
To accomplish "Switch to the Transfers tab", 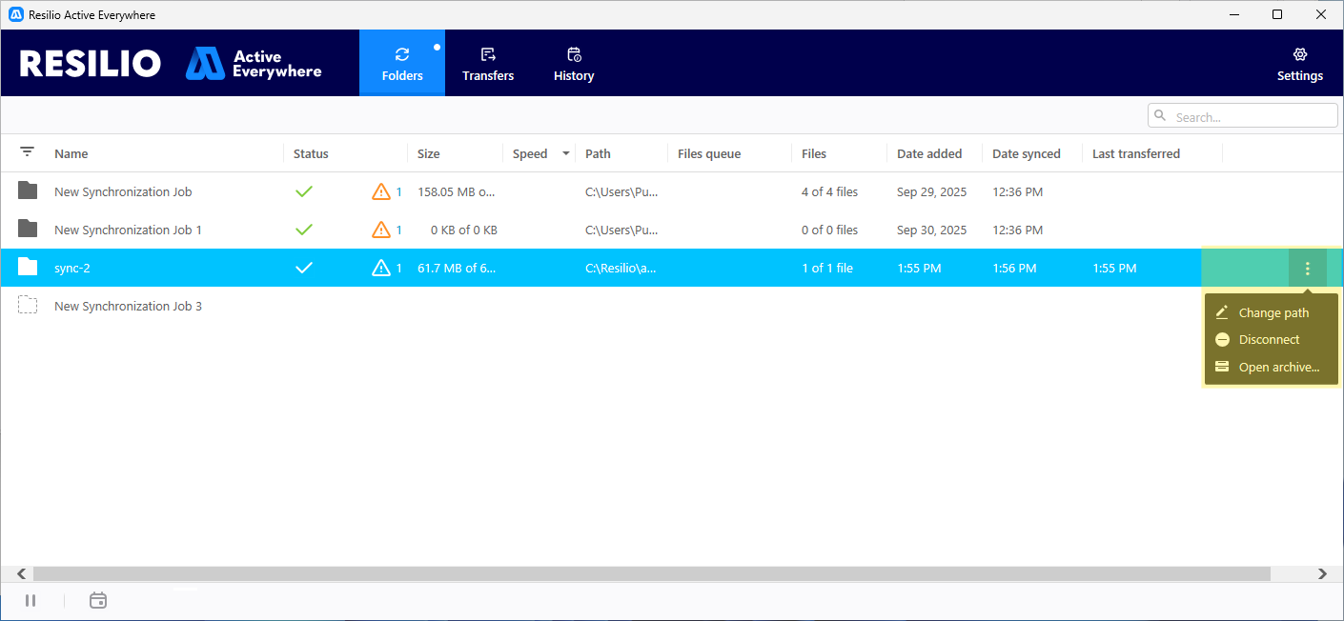I will pos(487,62).
